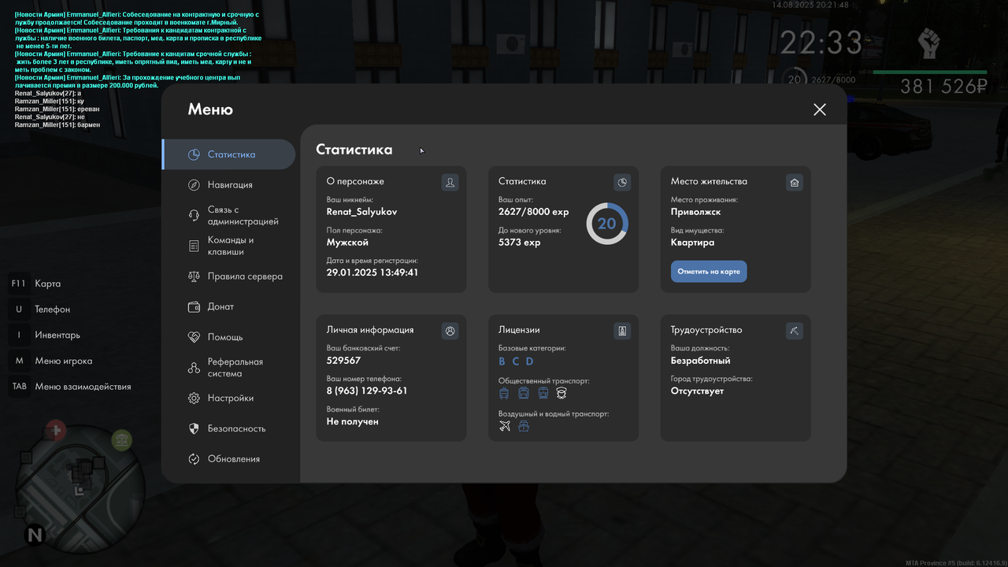Viewport: 1008px width, 567px height.
Task: Click the pickaxe icon in Трудоустройство card
Action: pyautogui.click(x=795, y=332)
